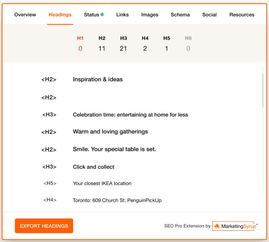
Task: Open the Links tab
Action: 122,14
